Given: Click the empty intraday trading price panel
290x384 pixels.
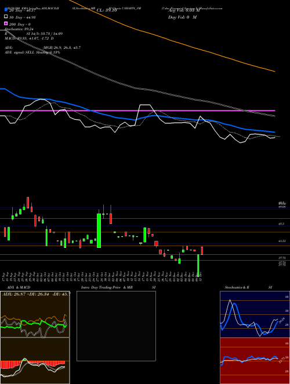Looking at the screenshot, I should pos(116,326).
